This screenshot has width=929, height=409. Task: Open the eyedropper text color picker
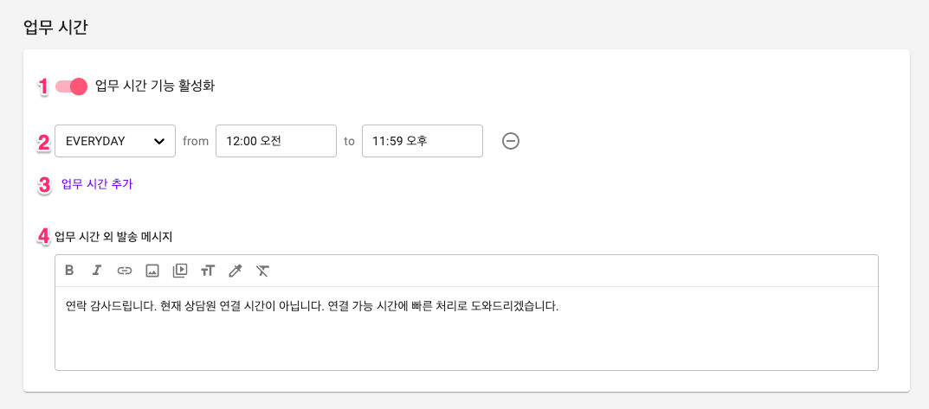[x=235, y=271]
